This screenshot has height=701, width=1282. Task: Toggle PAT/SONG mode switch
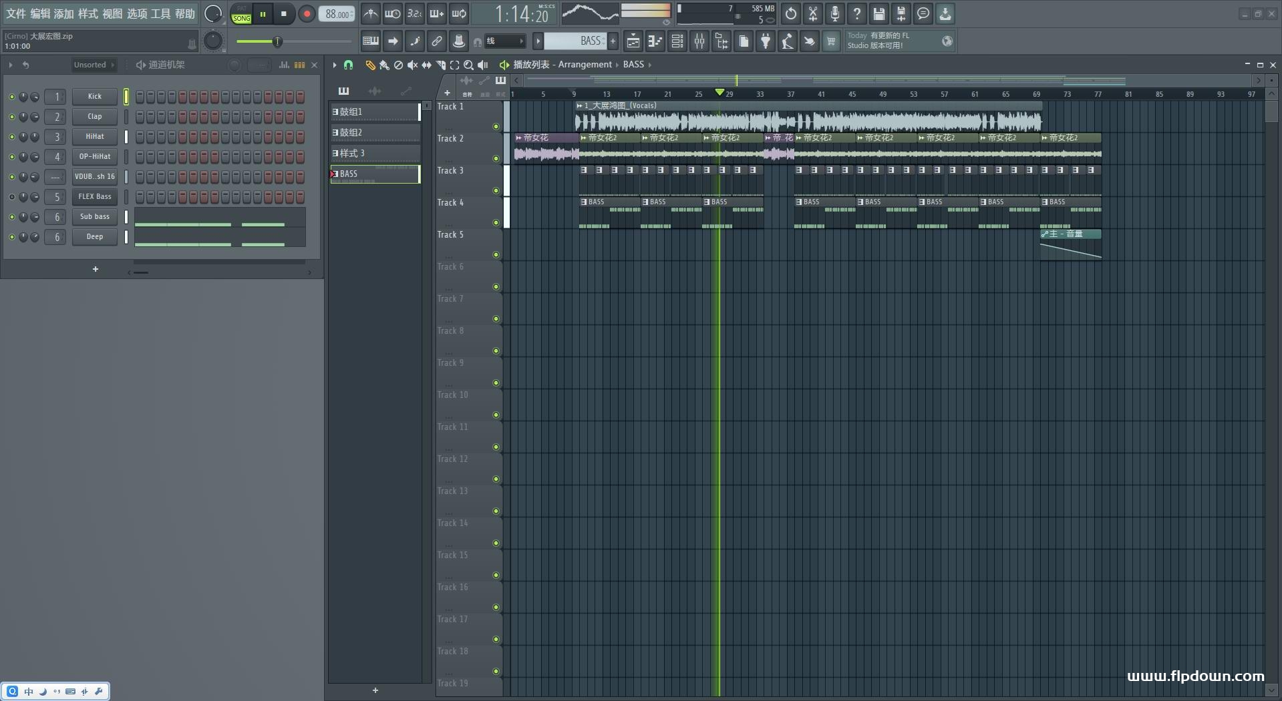pyautogui.click(x=241, y=14)
